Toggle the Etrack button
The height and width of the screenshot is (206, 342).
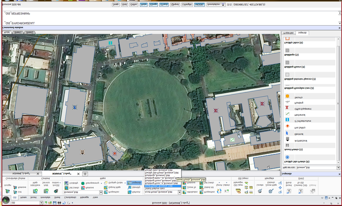[x=164, y=4]
